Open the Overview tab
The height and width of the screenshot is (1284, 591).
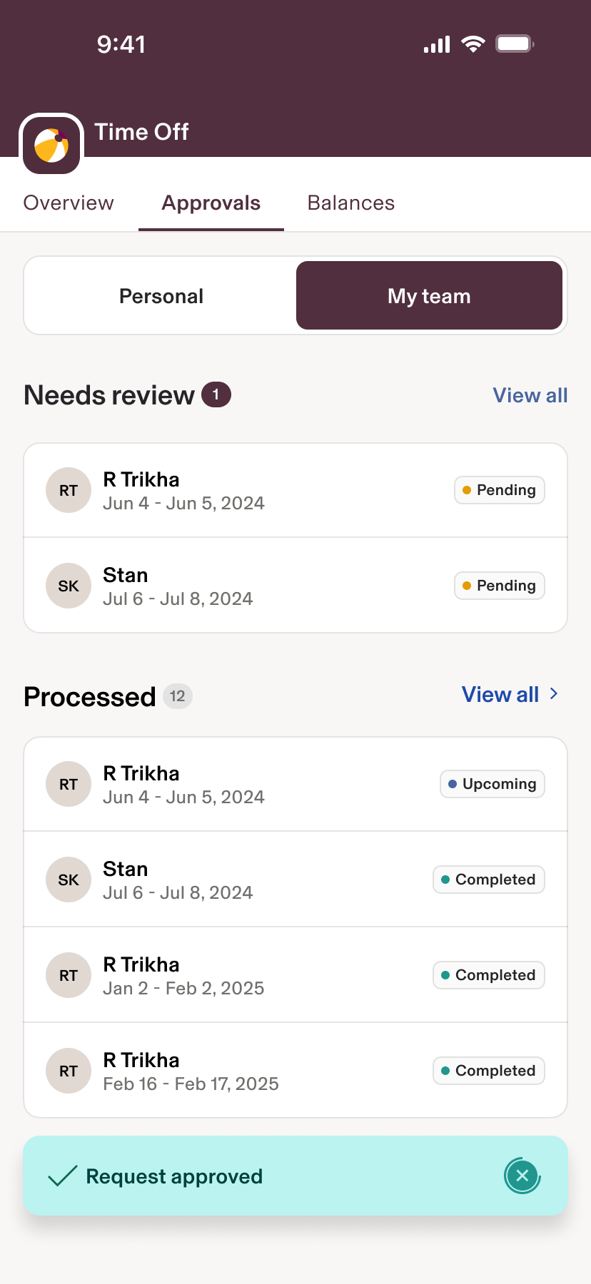(69, 203)
